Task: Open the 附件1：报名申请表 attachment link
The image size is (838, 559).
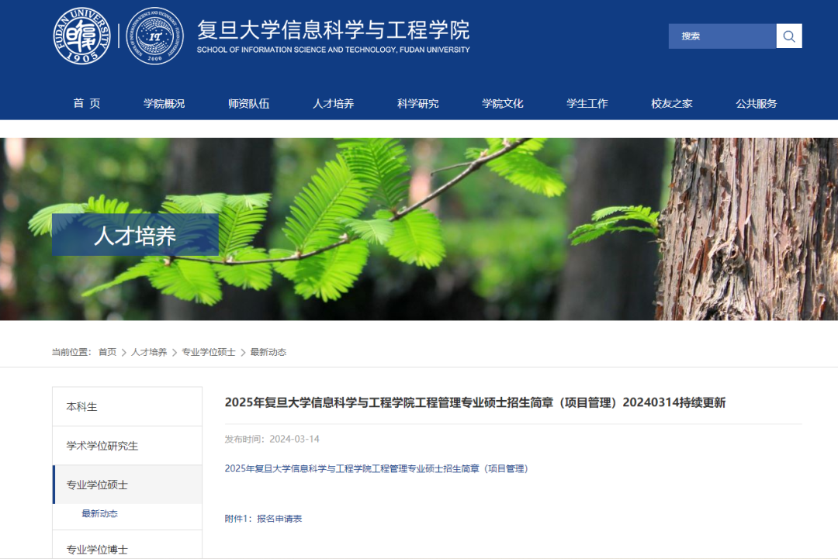Action: [263, 519]
